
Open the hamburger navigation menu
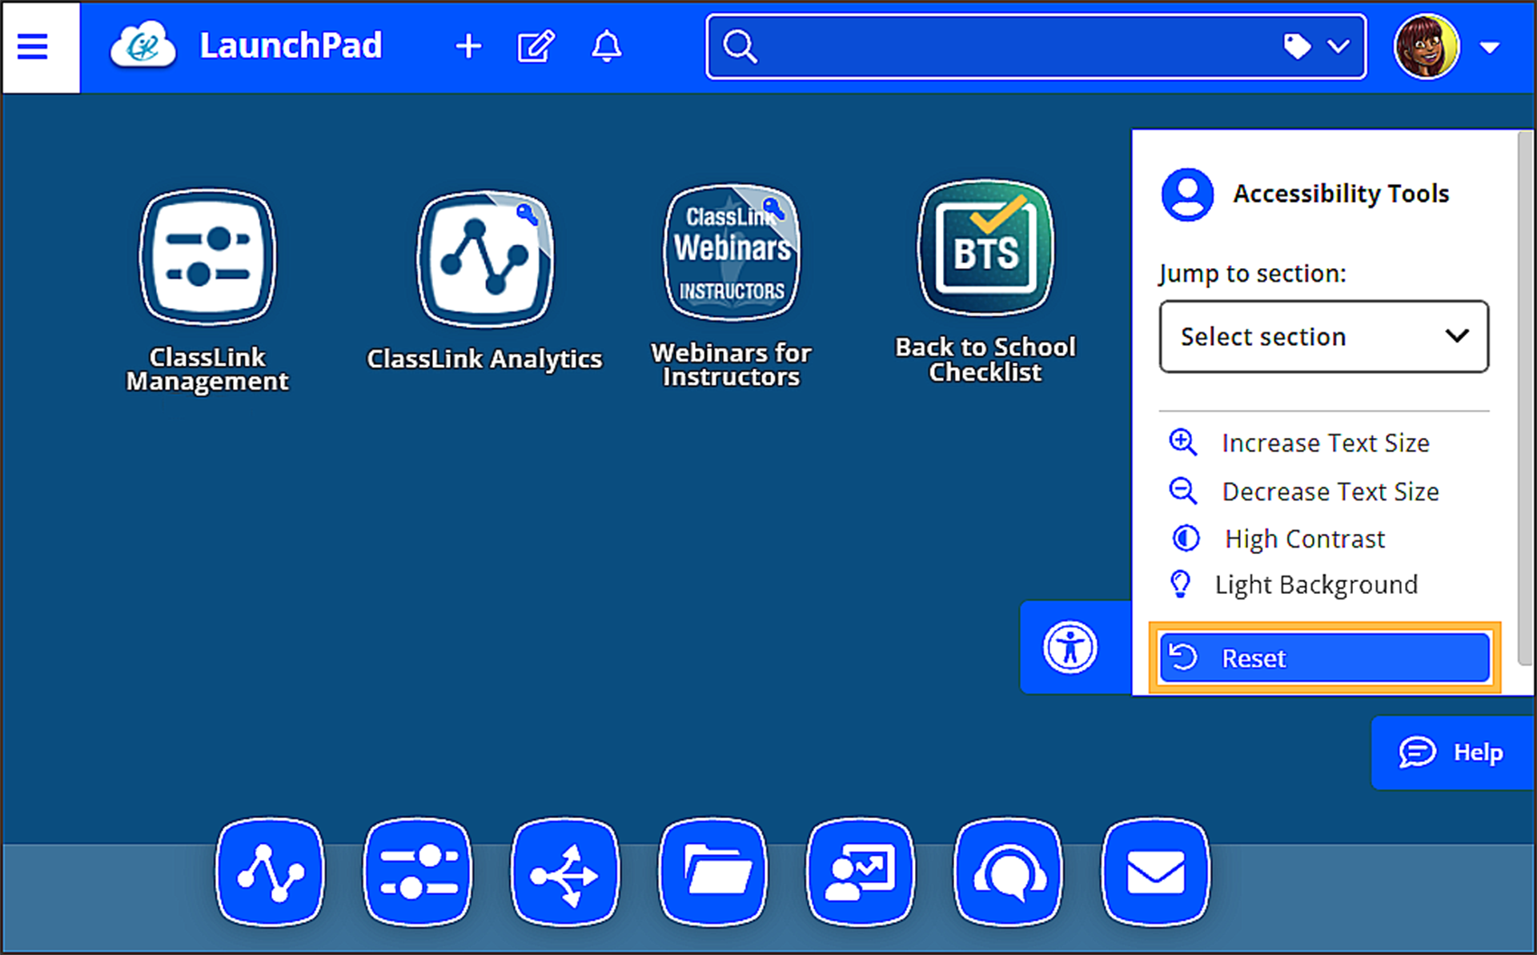pos(32,46)
